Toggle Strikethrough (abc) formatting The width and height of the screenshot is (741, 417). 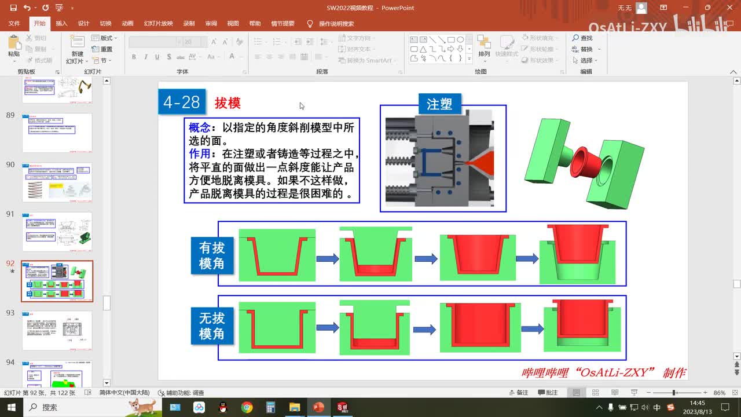pos(181,57)
